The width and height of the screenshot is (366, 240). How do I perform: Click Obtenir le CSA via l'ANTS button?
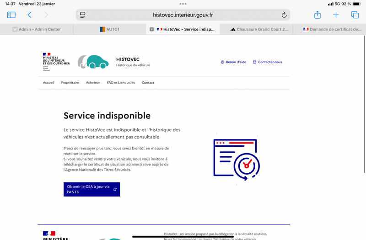click(92, 189)
